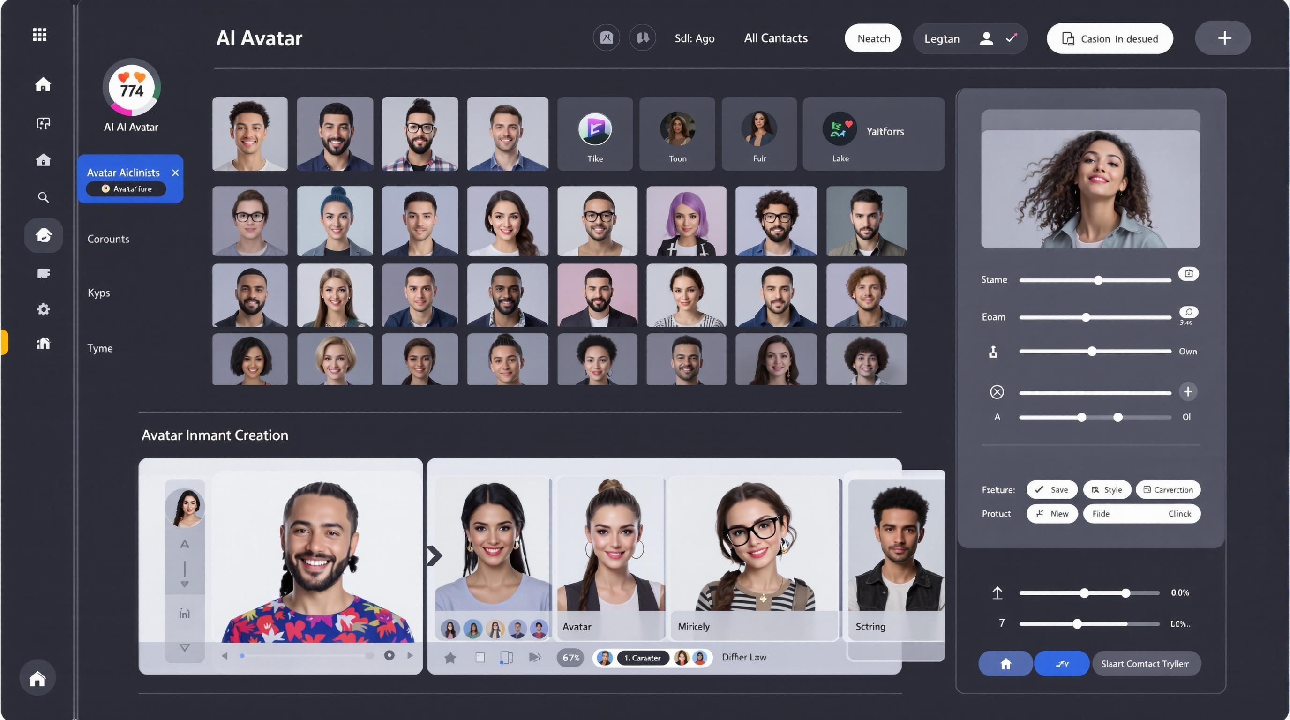Close the Avatar Aiclinists notification
This screenshot has height=720, width=1290.
175,173
